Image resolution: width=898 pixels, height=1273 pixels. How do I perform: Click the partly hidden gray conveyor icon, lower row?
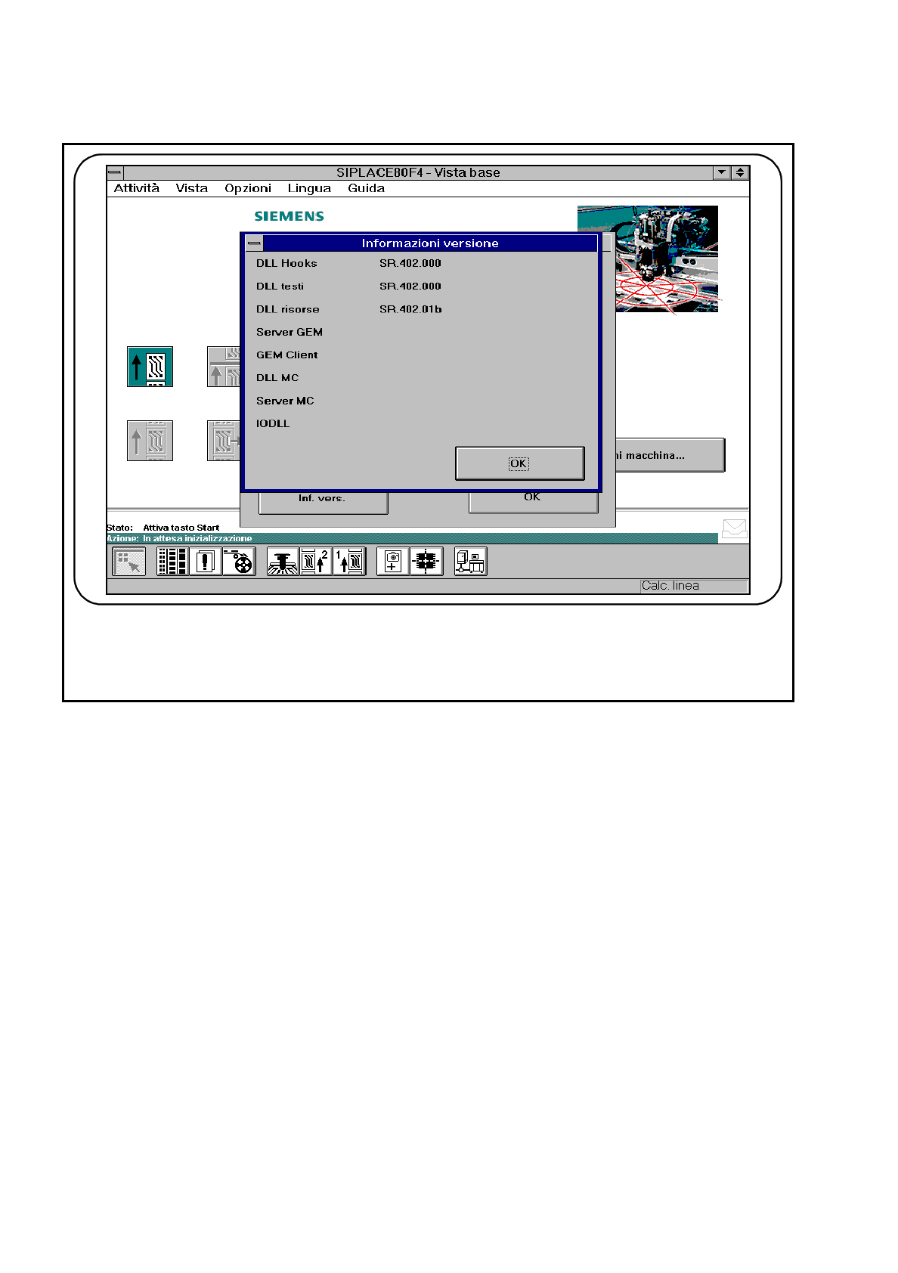(224, 441)
